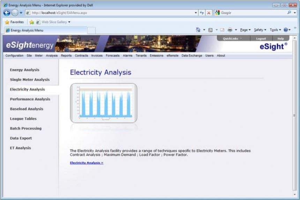Select League Tables in the sidebar
Screen dimensions: 300x200
coord(23,118)
